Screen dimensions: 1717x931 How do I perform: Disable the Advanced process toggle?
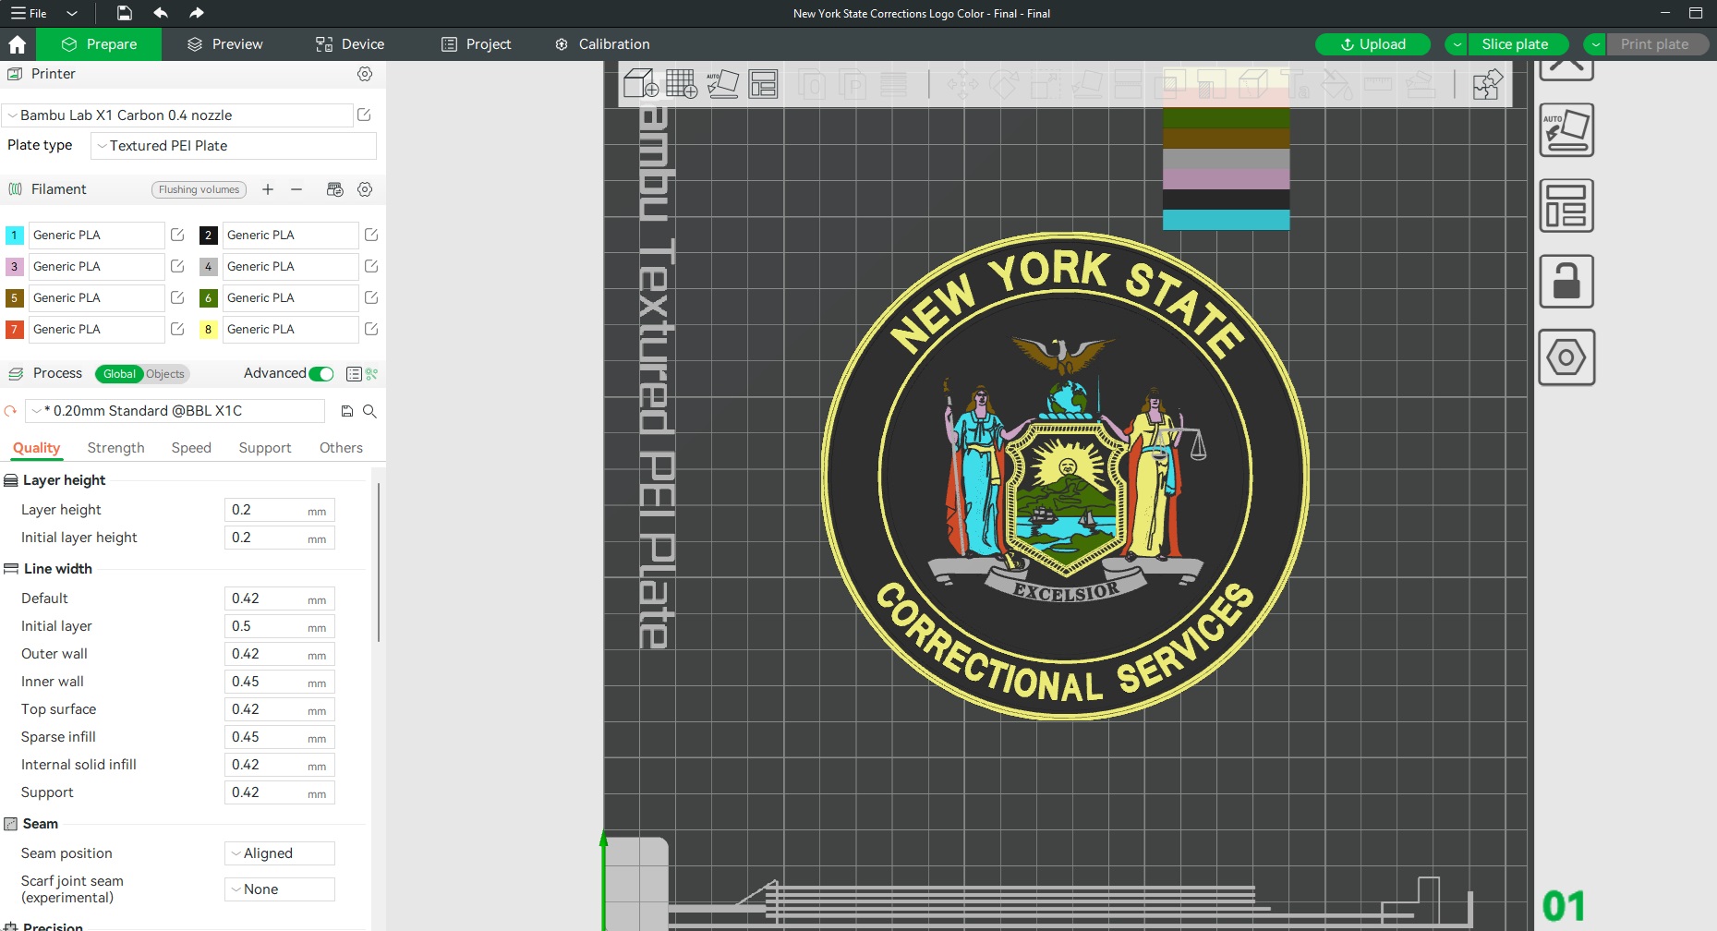(320, 374)
